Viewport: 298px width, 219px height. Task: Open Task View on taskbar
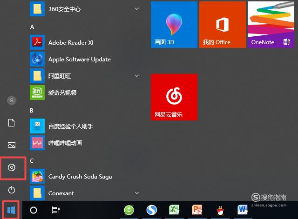click(56, 210)
